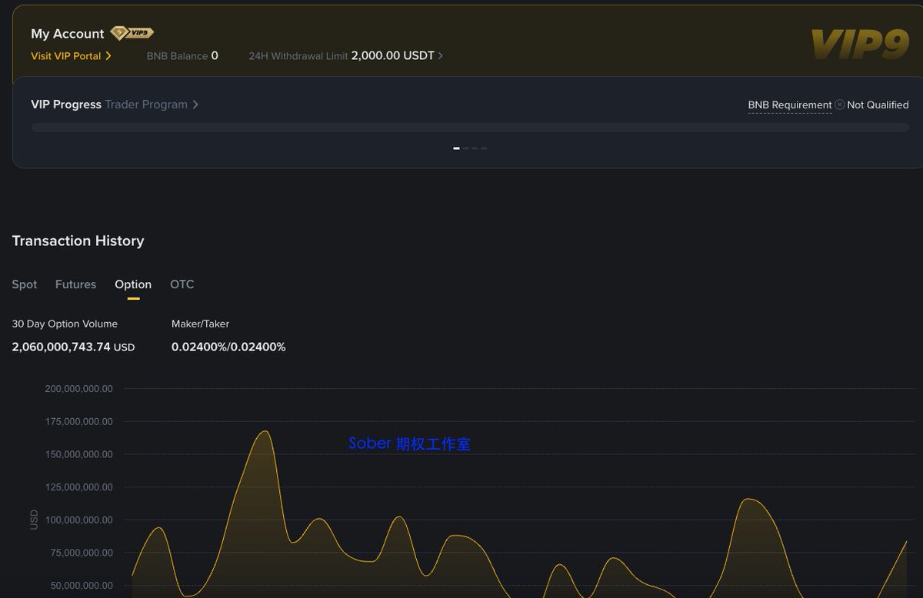Click the 2,000.00 USDT withdrawal limit value
Image resolution: width=923 pixels, height=598 pixels.
click(392, 56)
